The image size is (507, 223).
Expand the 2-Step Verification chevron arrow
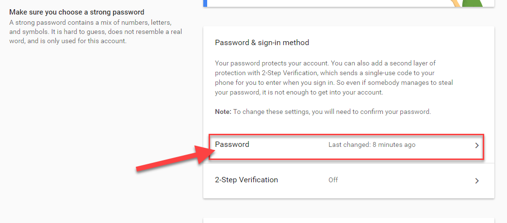pos(477,181)
